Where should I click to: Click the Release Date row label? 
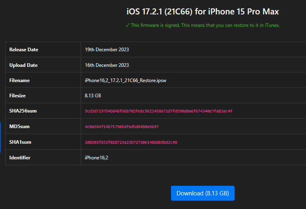pos(24,50)
